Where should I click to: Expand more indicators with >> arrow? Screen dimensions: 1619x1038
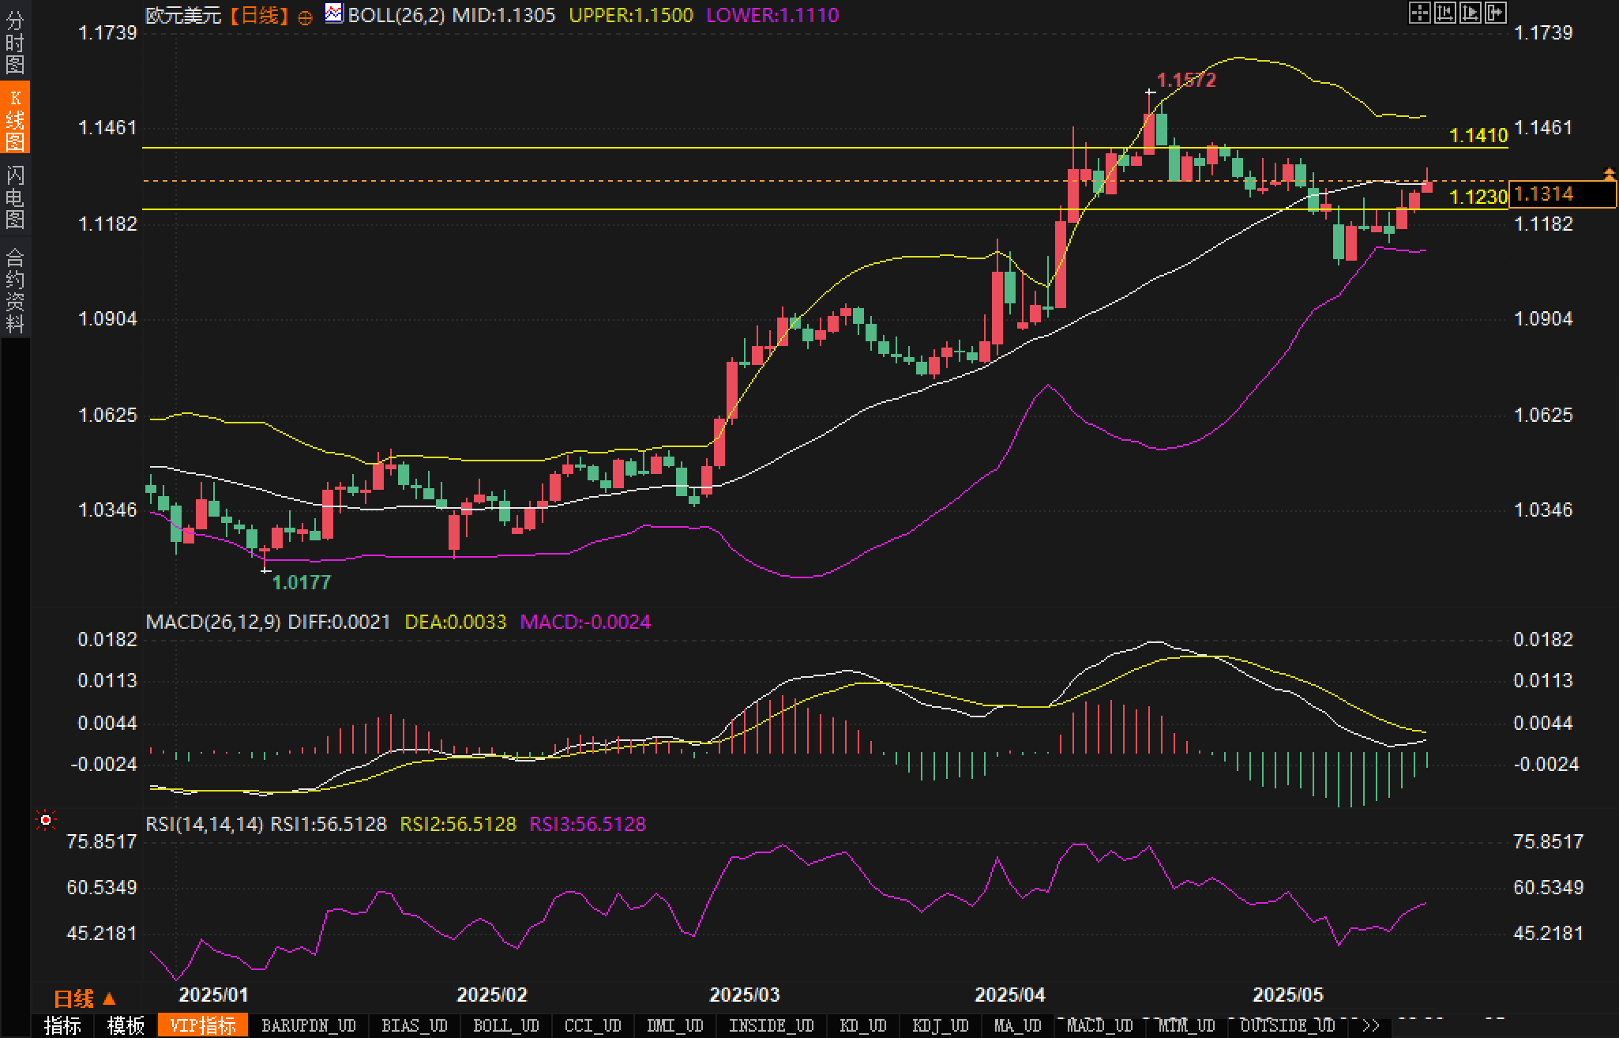click(1371, 1026)
